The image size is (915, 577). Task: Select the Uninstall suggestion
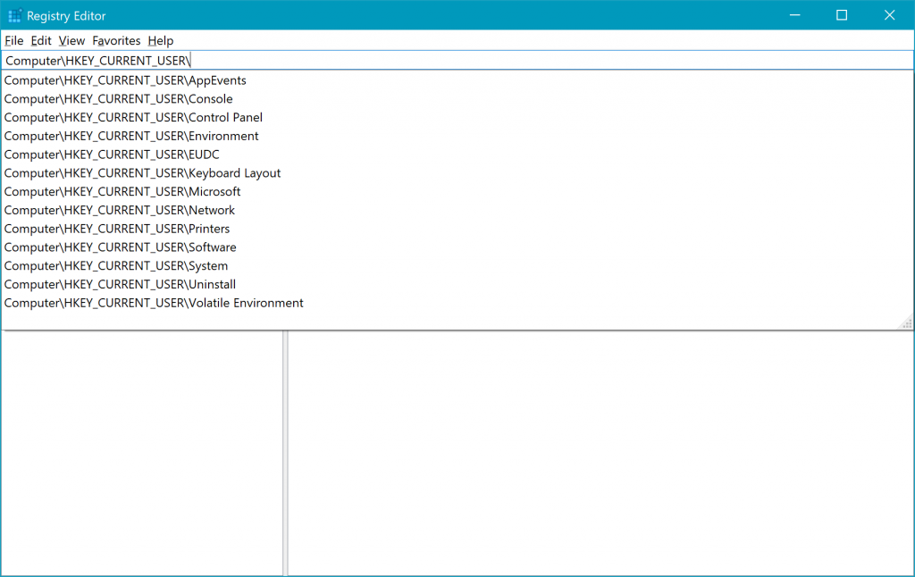point(120,284)
